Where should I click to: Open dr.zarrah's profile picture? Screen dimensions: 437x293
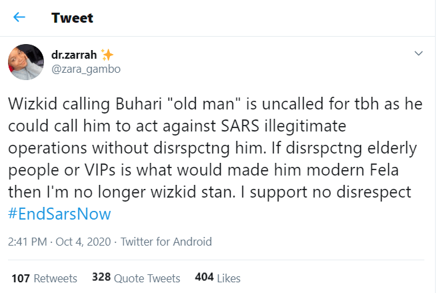[26, 63]
